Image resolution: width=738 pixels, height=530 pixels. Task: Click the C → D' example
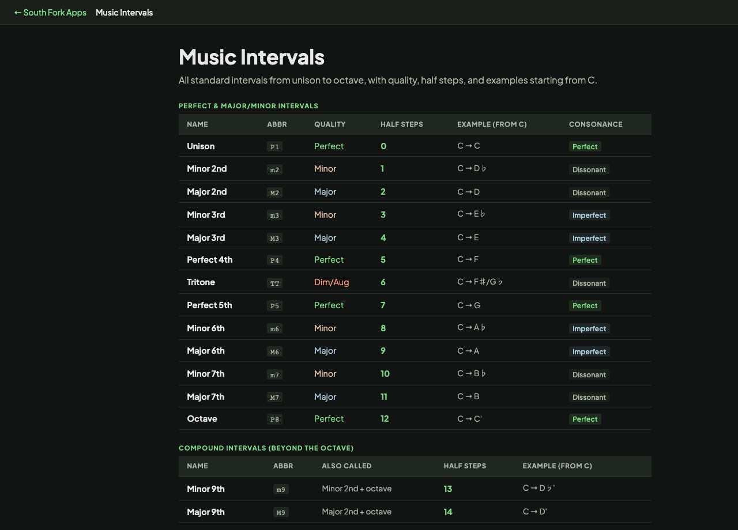(535, 512)
